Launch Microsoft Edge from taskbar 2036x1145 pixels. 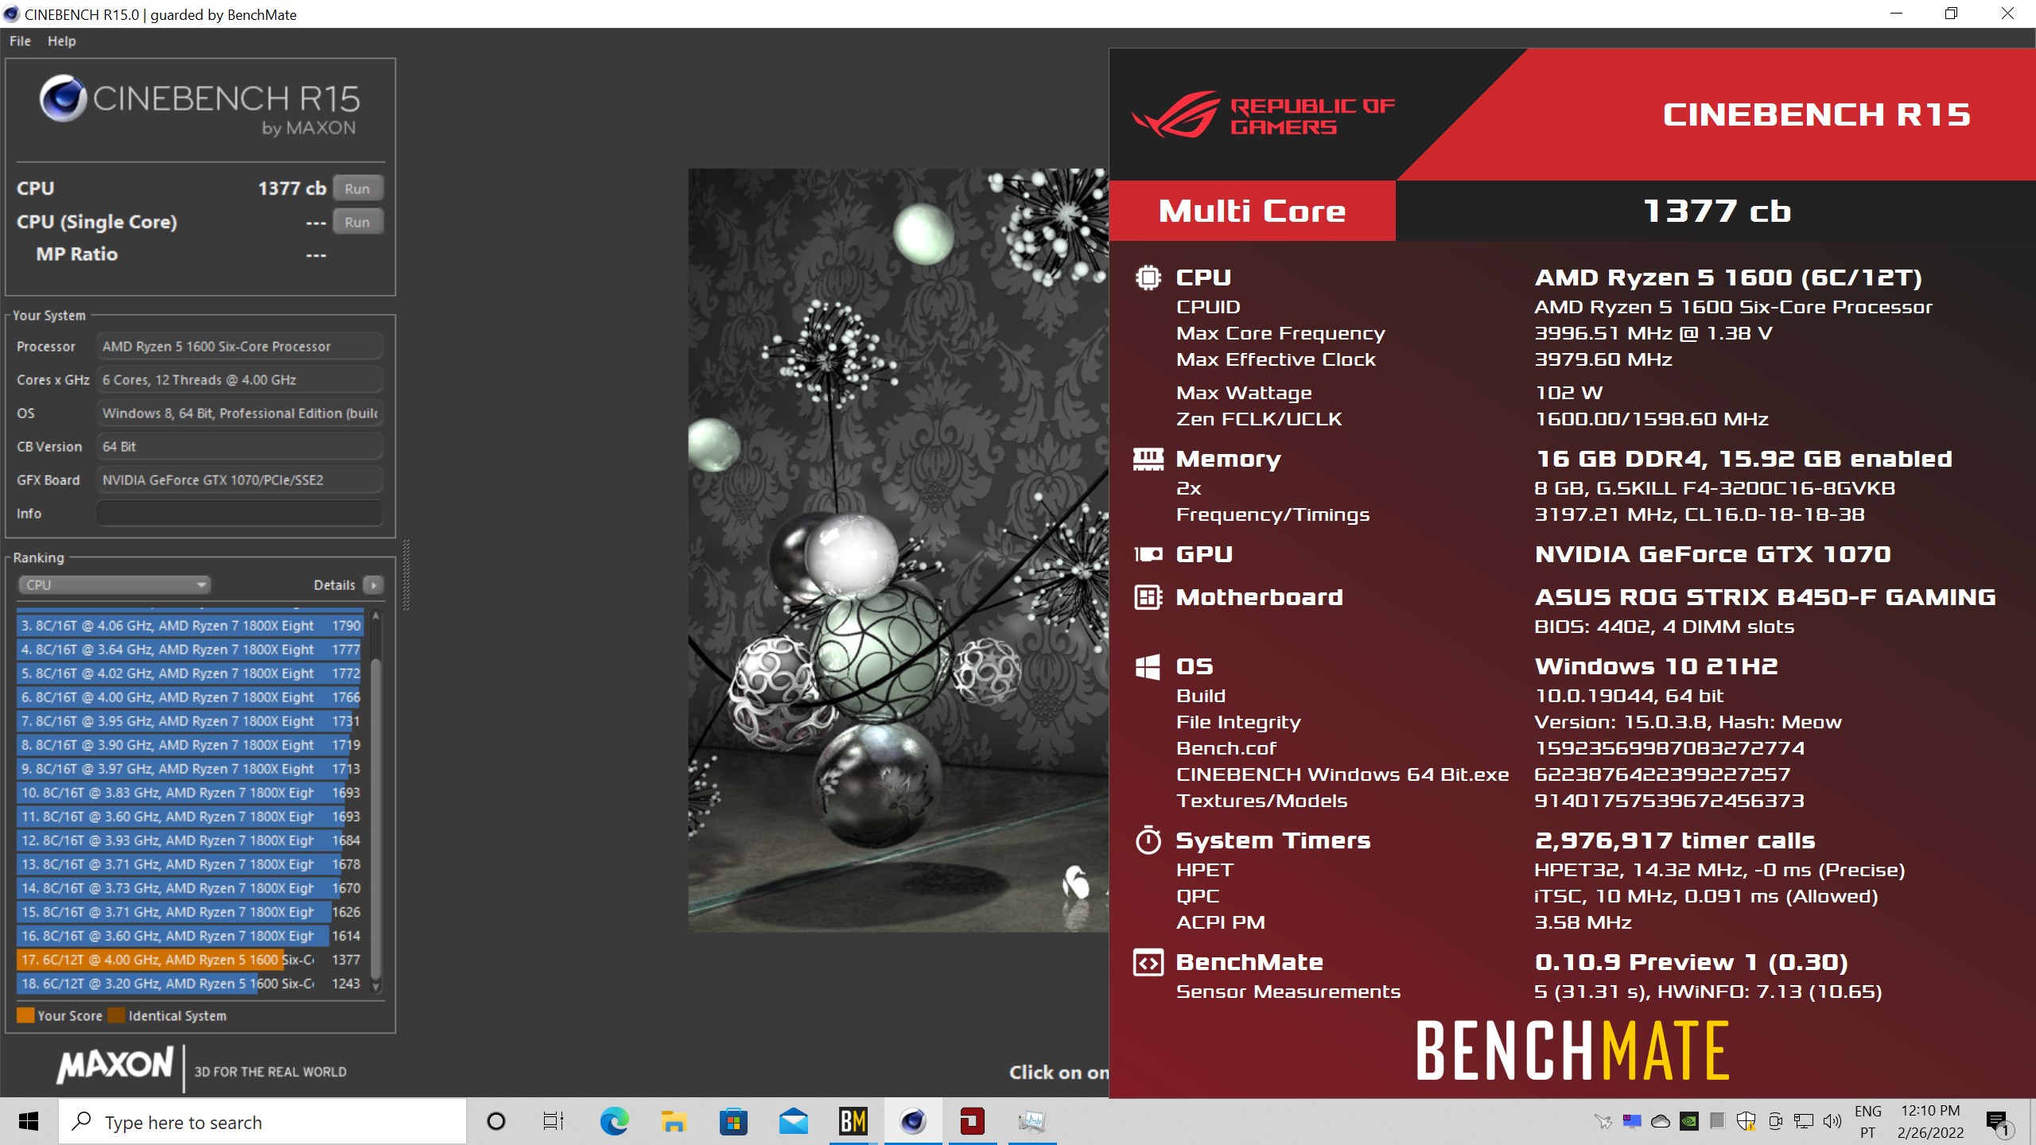pyautogui.click(x=614, y=1122)
